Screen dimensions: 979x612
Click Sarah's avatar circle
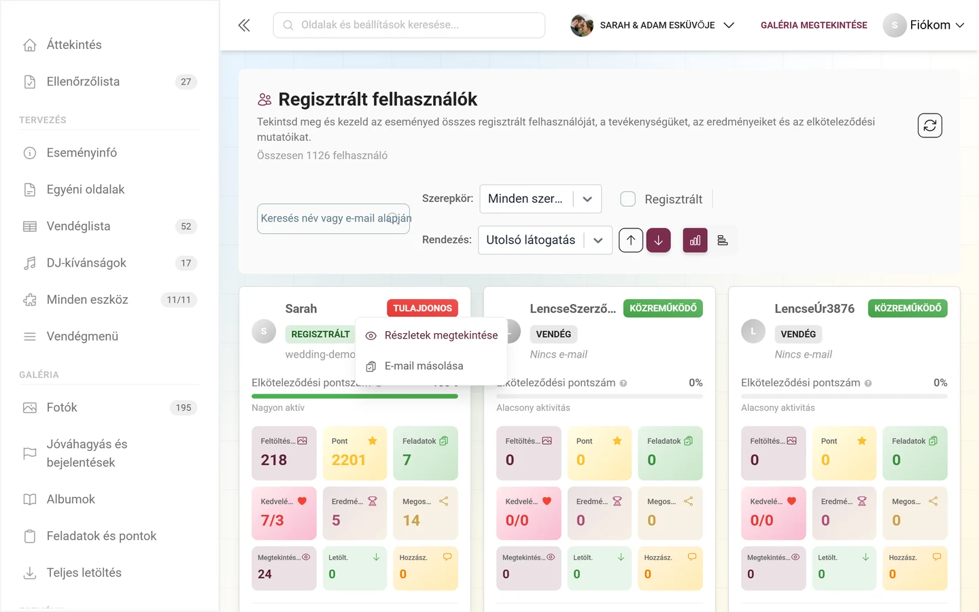(x=264, y=331)
